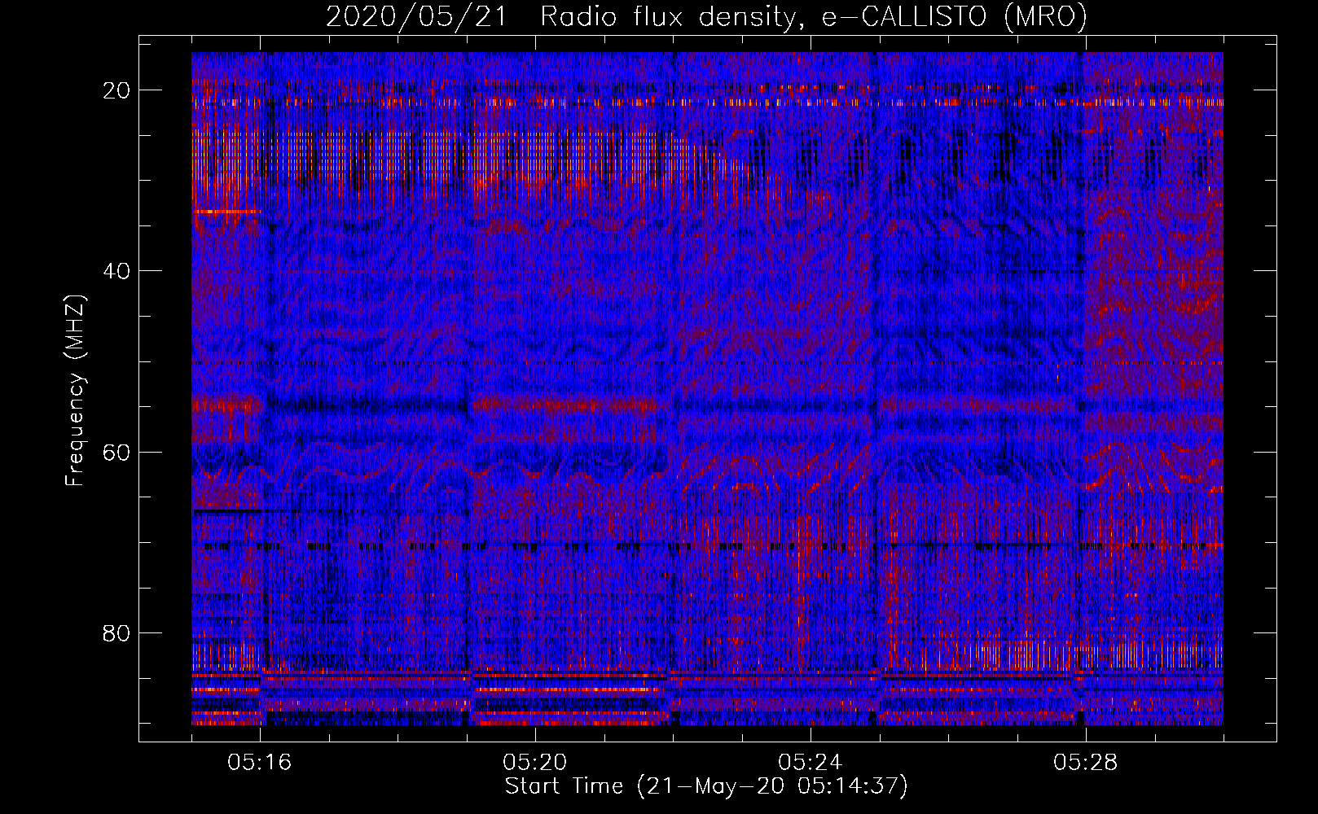Click the 05:24 time tick label
The width and height of the screenshot is (1318, 814).
(811, 763)
